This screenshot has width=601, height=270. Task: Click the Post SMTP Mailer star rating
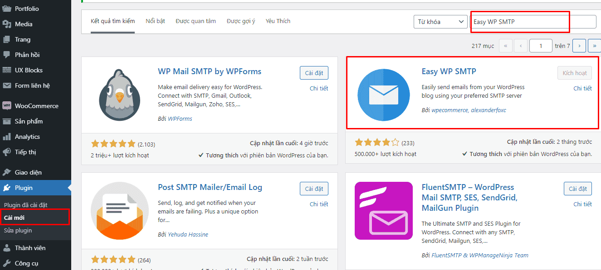[x=113, y=260]
